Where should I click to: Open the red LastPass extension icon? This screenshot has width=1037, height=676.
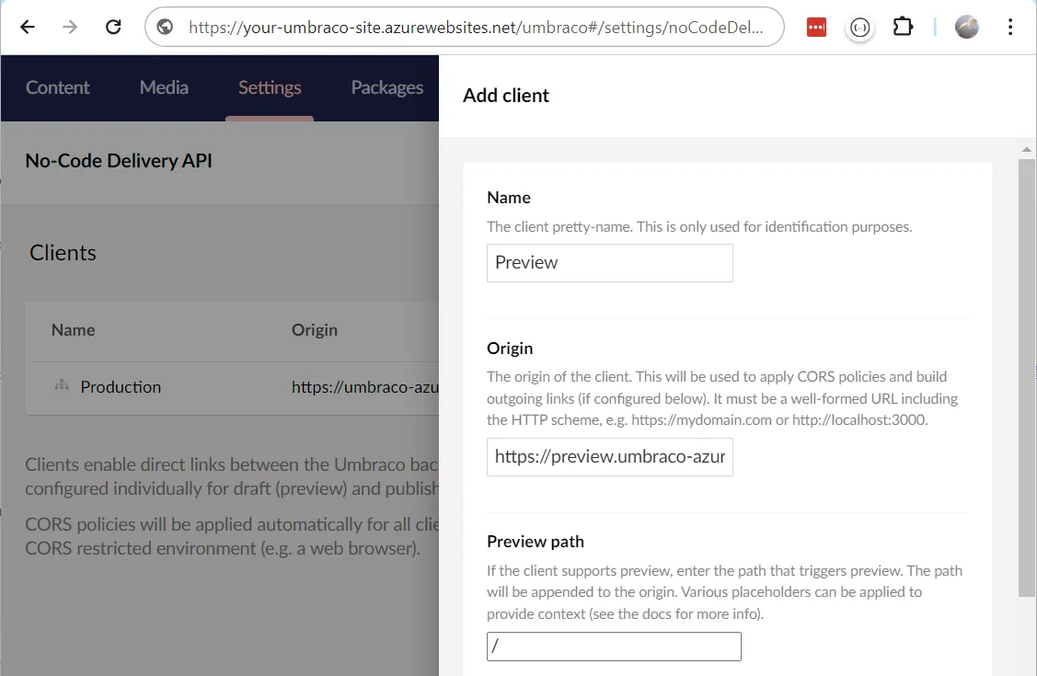click(815, 27)
